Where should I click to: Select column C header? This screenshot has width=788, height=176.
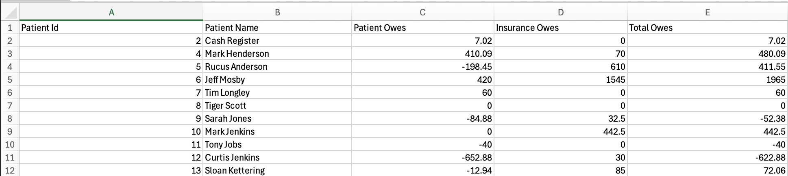pos(423,13)
